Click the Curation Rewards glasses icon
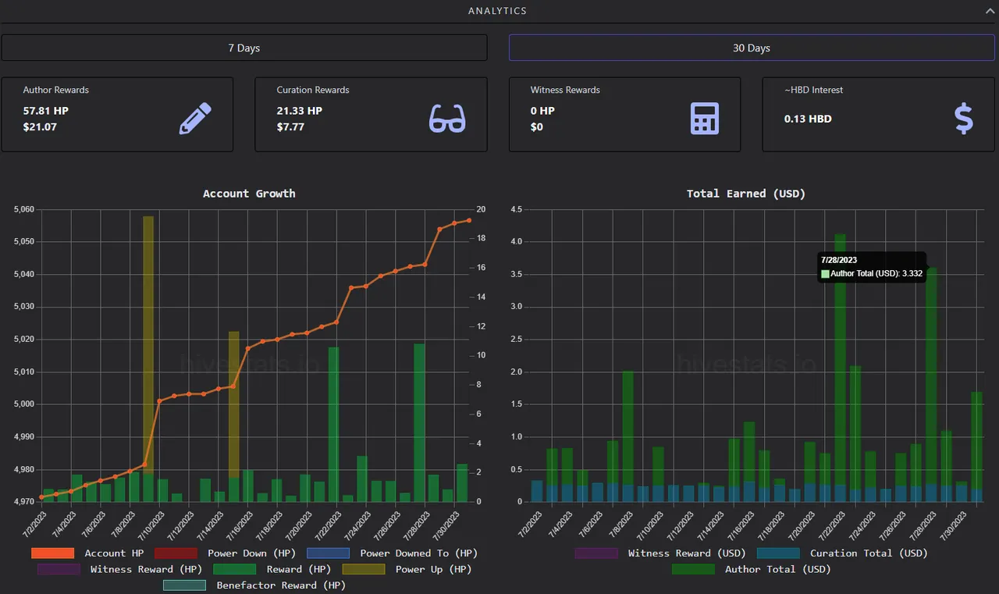 point(447,119)
